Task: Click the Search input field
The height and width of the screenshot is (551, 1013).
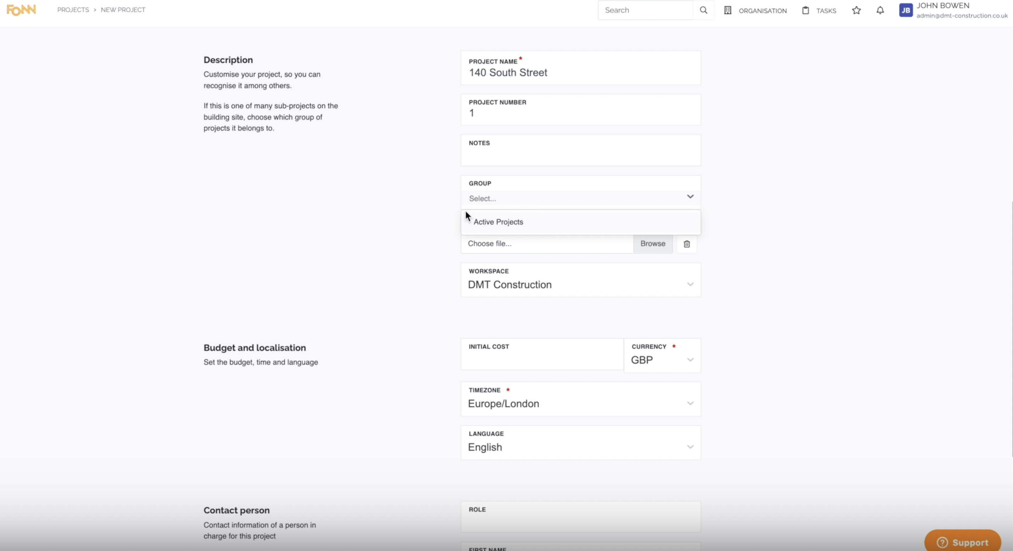Action: [645, 10]
